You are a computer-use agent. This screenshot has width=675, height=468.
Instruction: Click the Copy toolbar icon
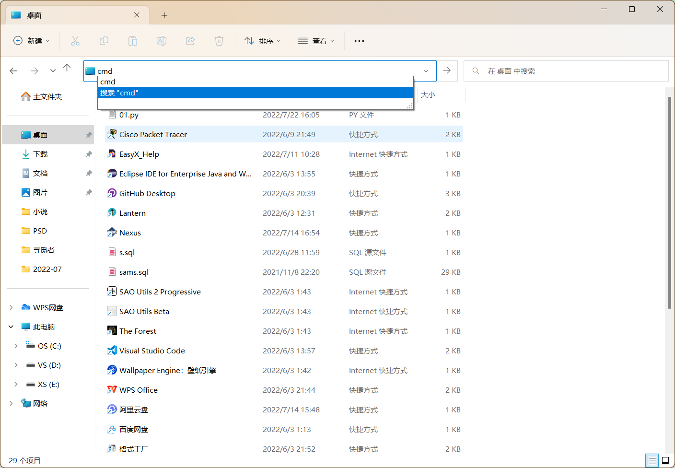tap(104, 41)
